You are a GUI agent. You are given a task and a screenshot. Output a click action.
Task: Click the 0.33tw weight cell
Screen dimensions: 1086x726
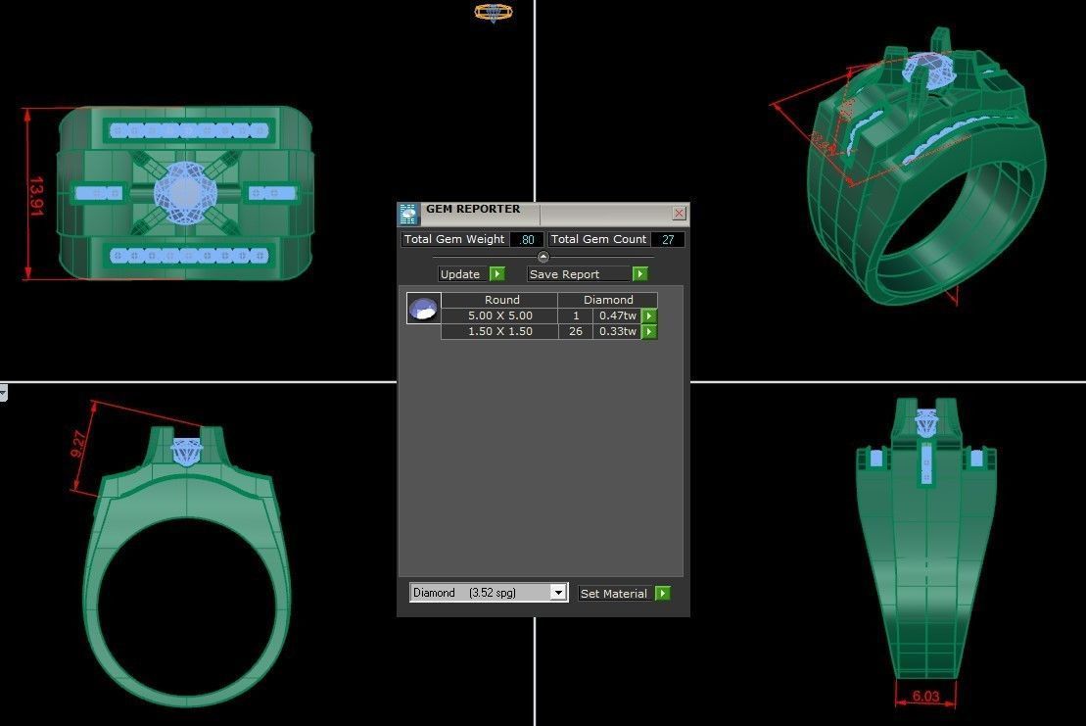[x=616, y=332]
